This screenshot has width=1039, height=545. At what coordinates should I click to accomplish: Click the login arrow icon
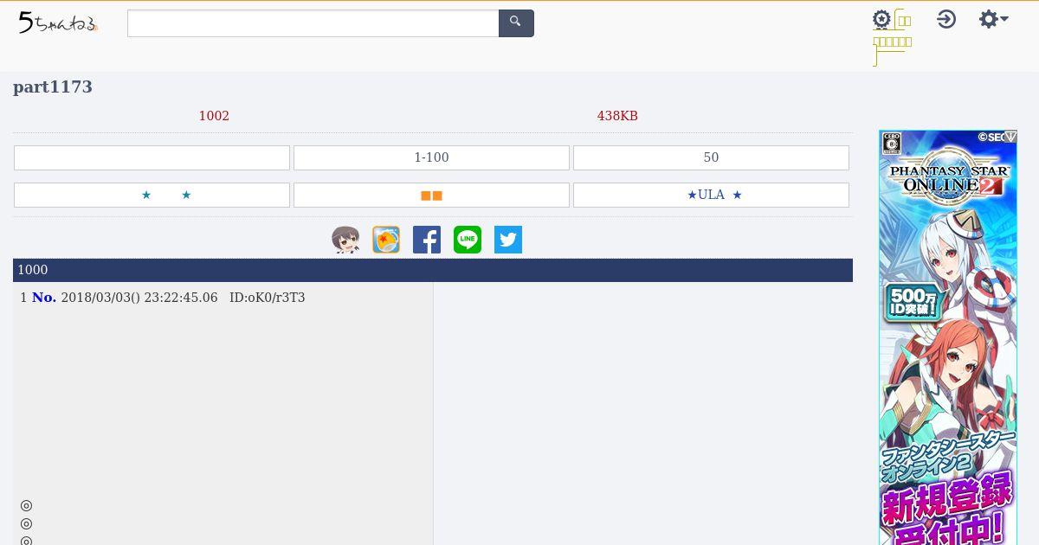click(946, 19)
